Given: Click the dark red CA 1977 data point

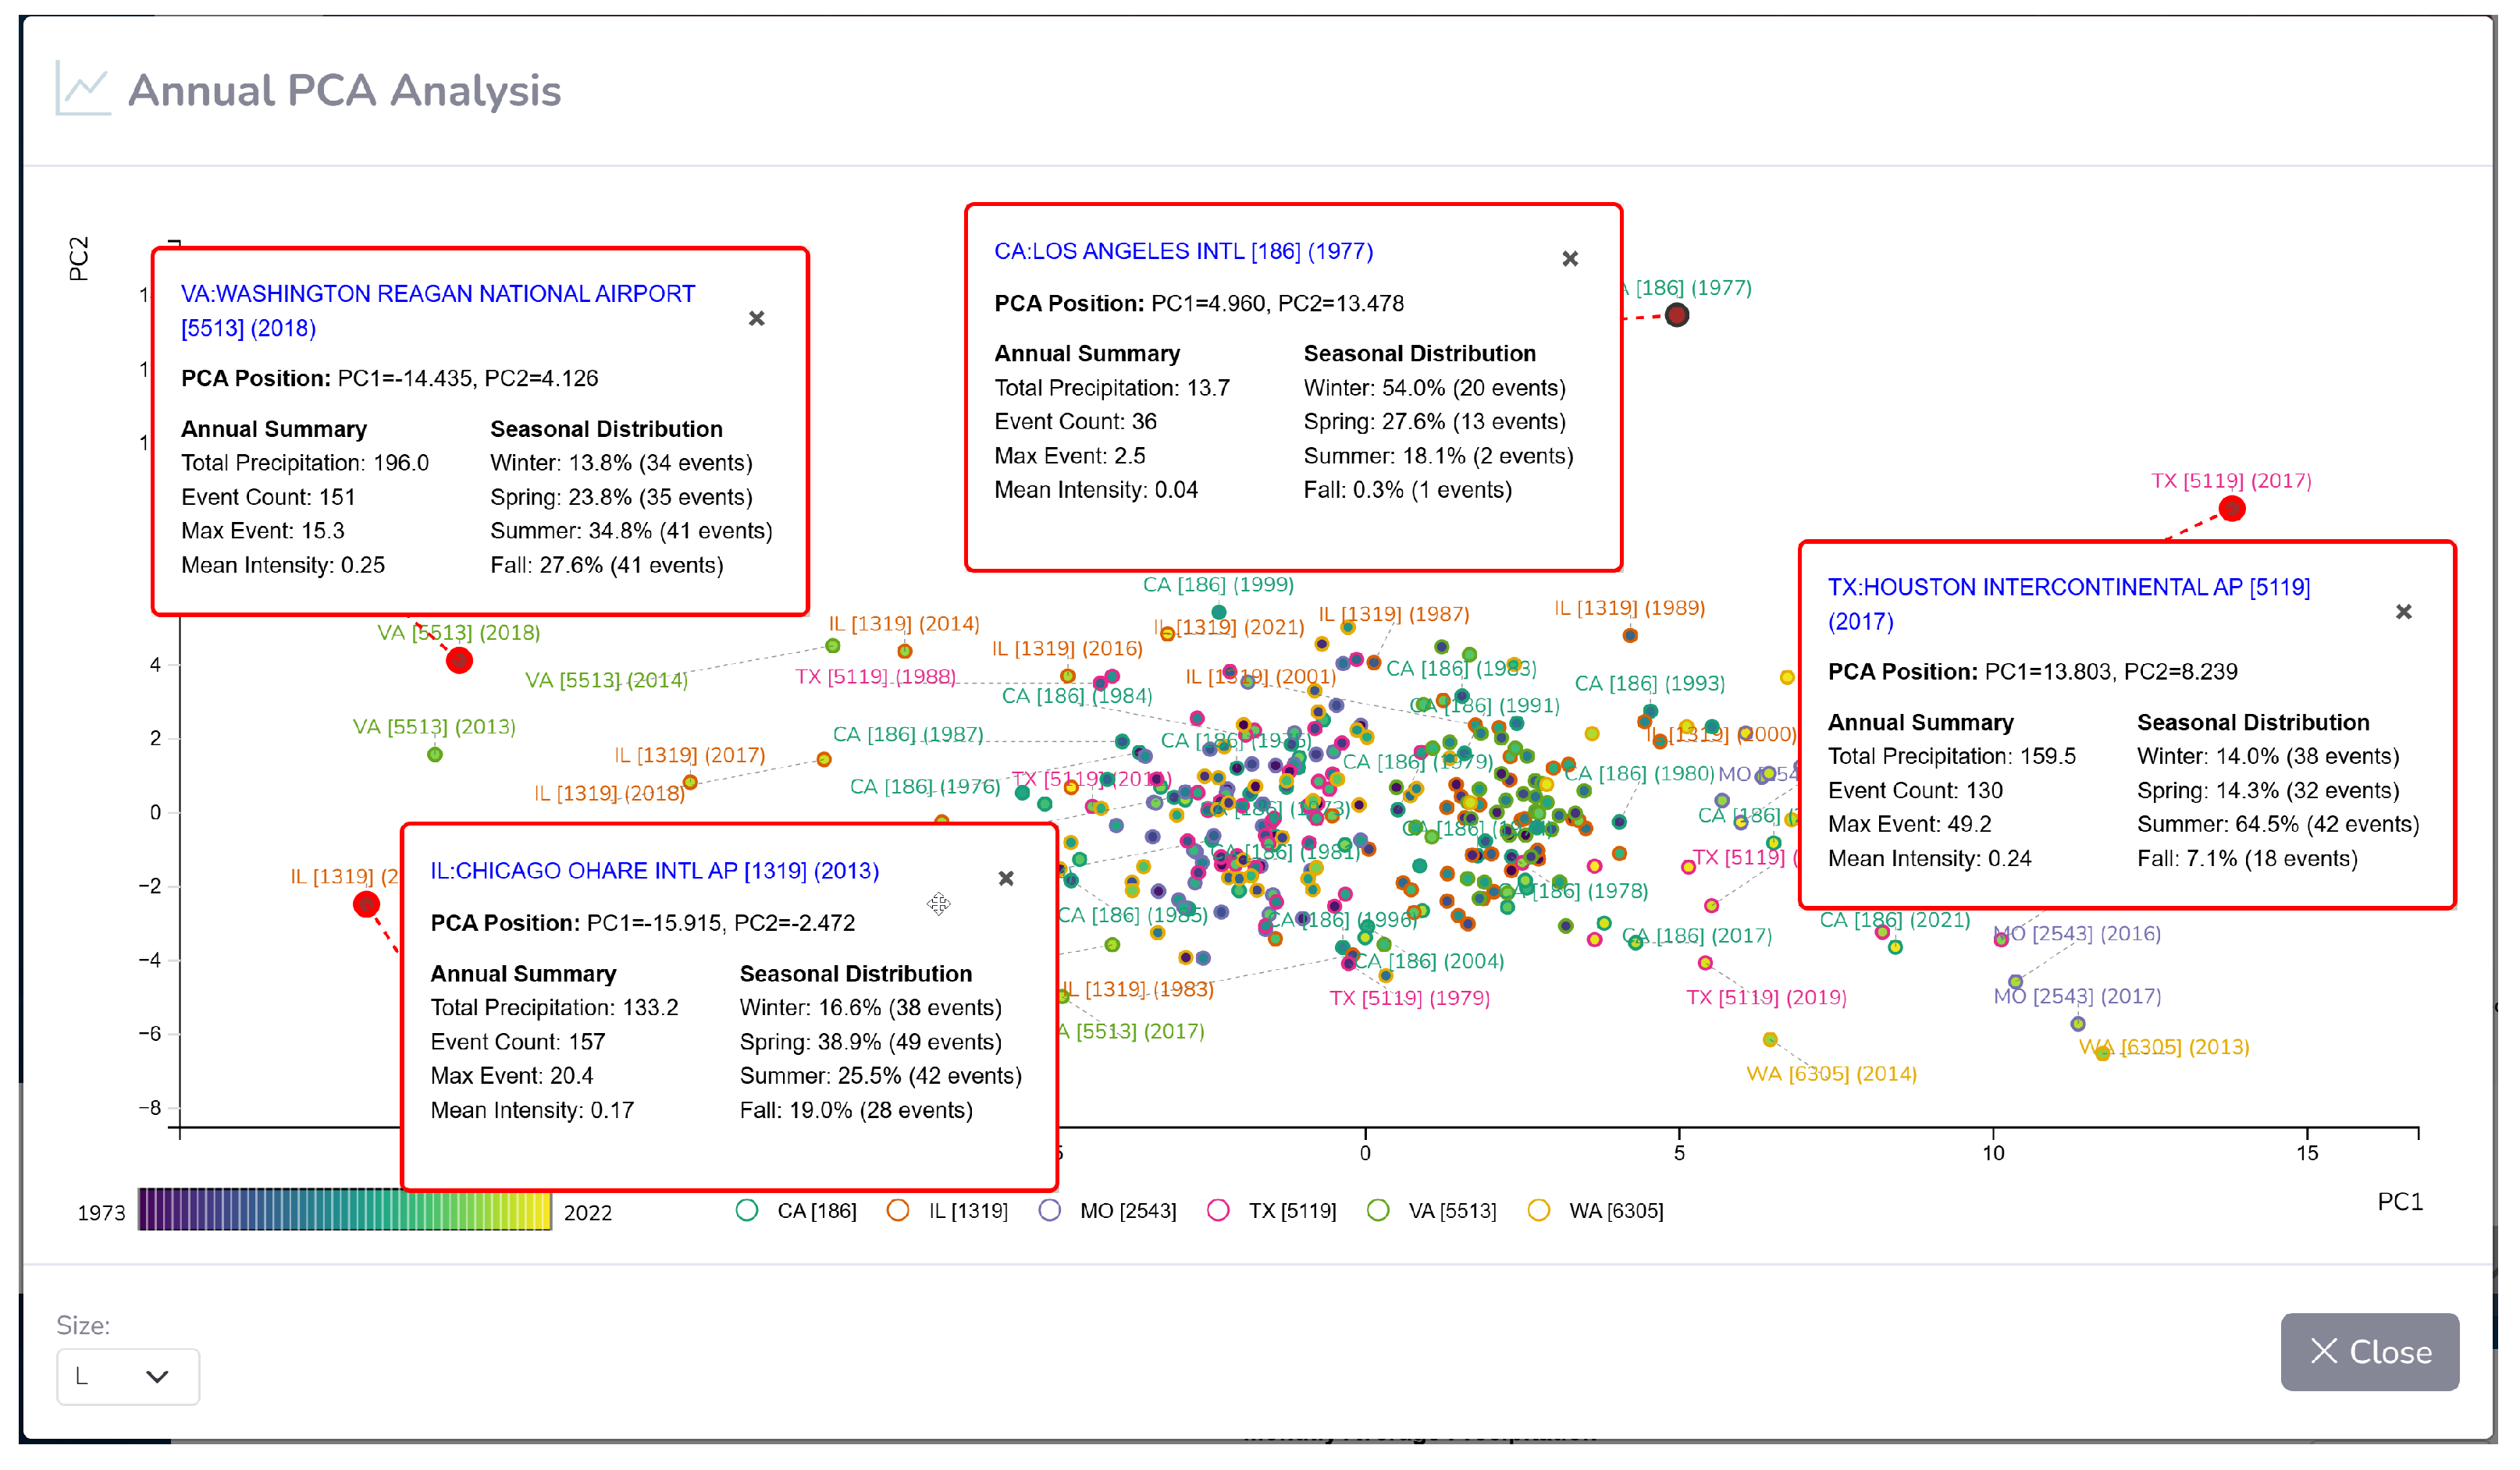Looking at the screenshot, I should click(1678, 317).
